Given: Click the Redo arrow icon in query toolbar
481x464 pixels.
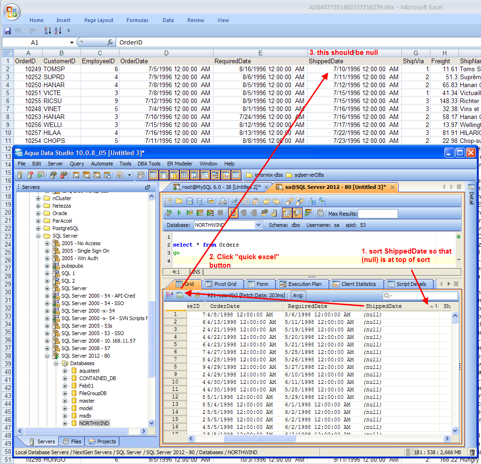Looking at the screenshot, I should (276, 202).
